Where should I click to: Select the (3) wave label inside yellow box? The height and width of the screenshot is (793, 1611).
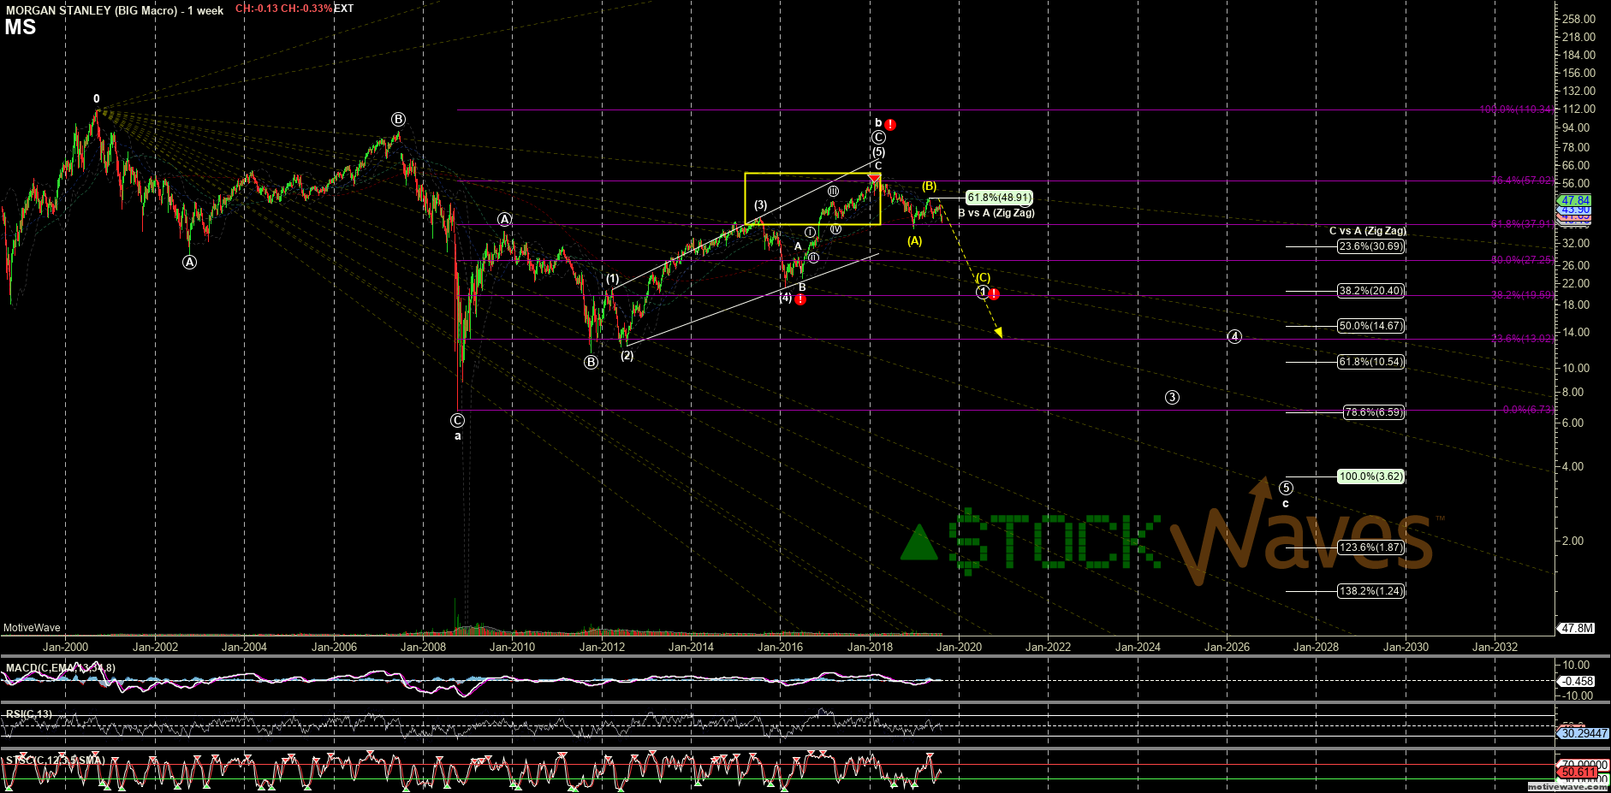(760, 204)
